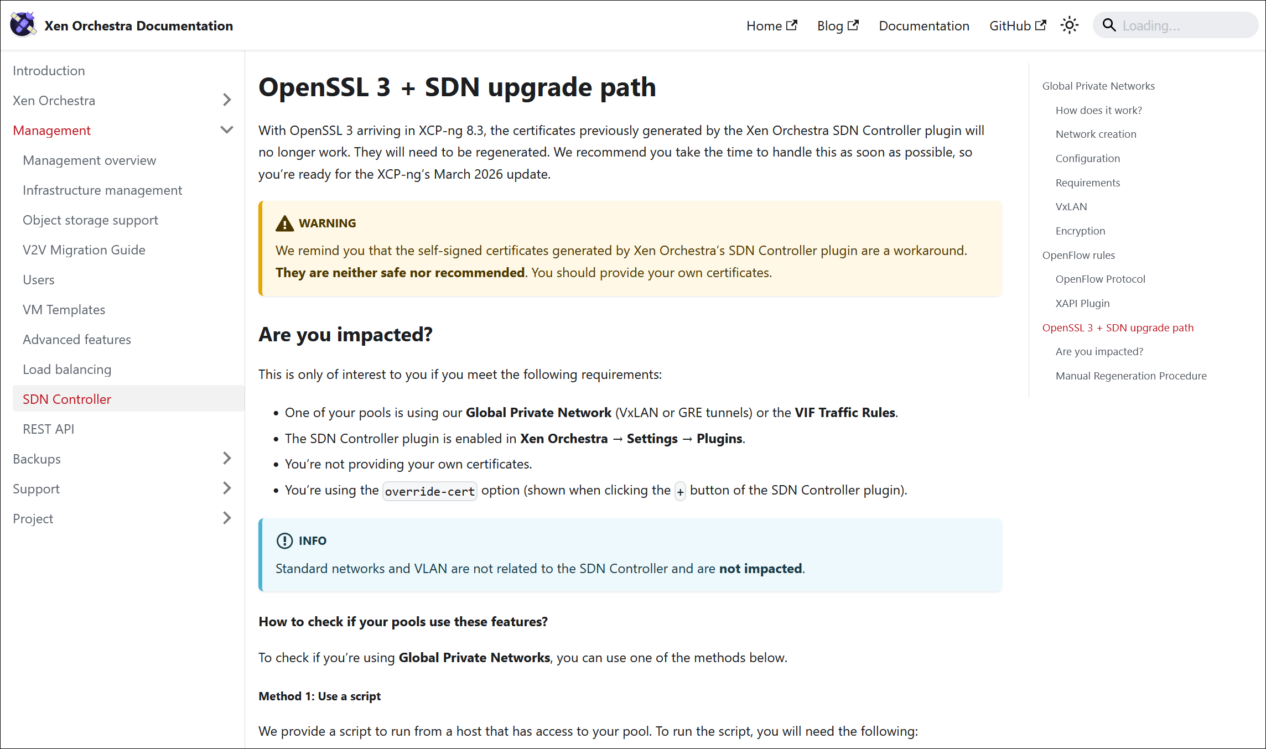
Task: Open the Load balancing sidebar page
Action: point(66,370)
